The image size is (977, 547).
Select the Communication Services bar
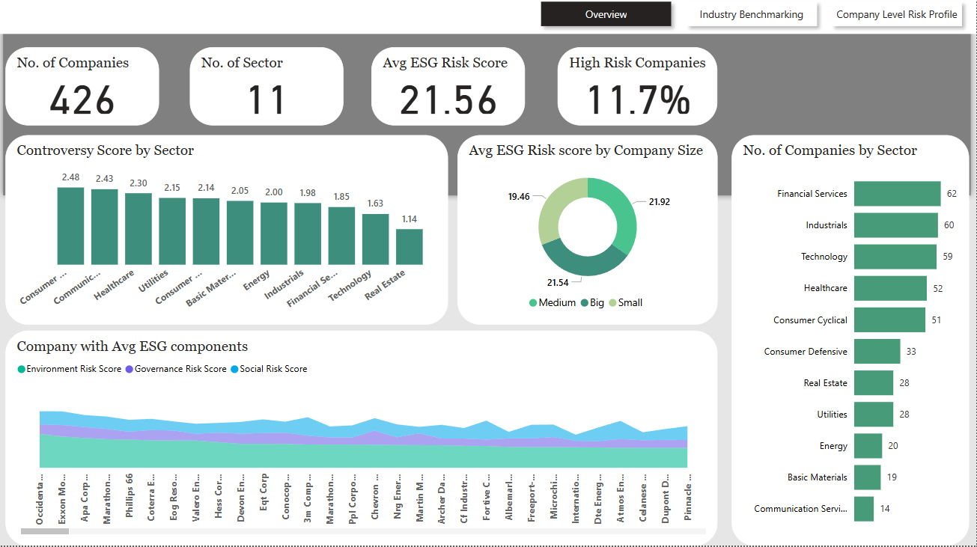coord(864,509)
